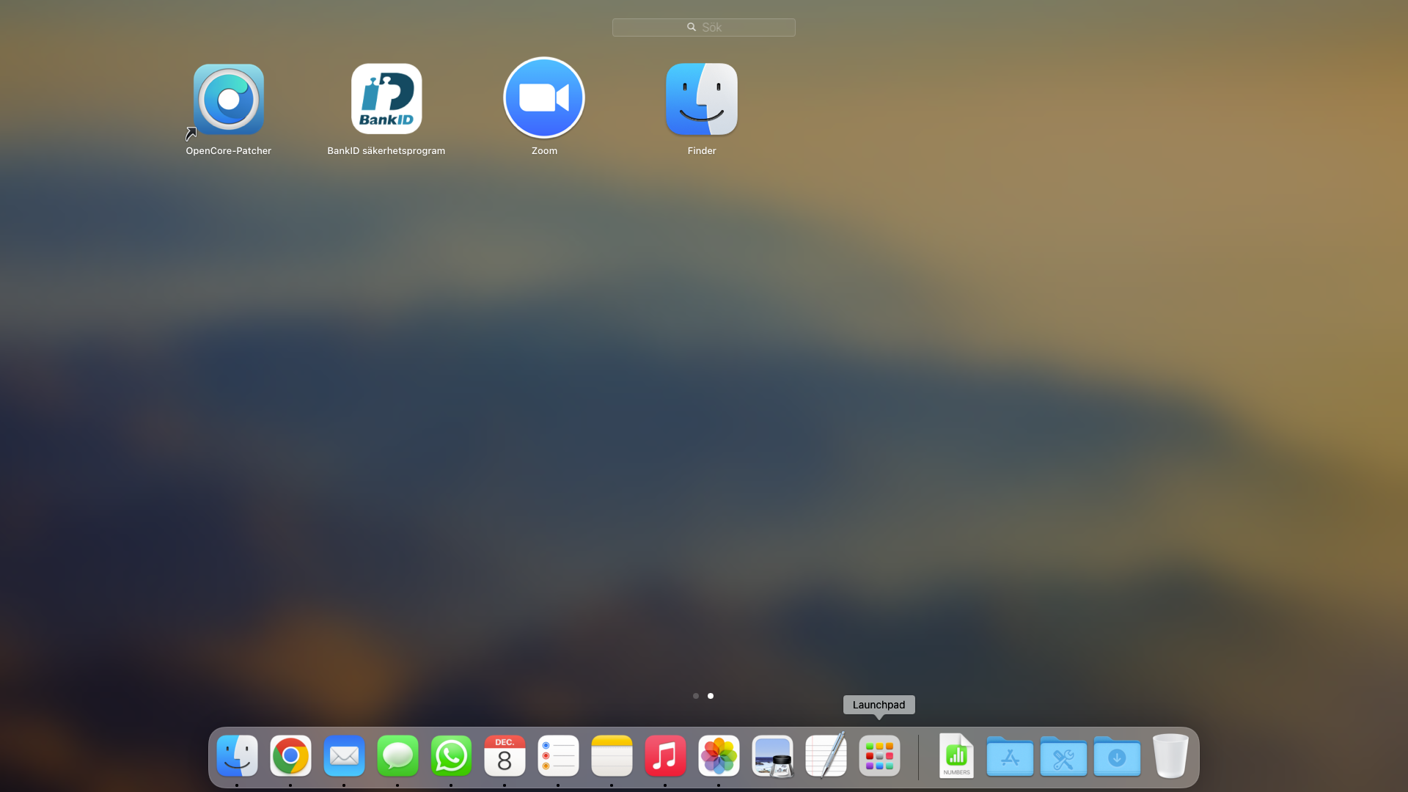Image resolution: width=1408 pixels, height=792 pixels.
Task: Open Photos from the Dock
Action: (719, 755)
